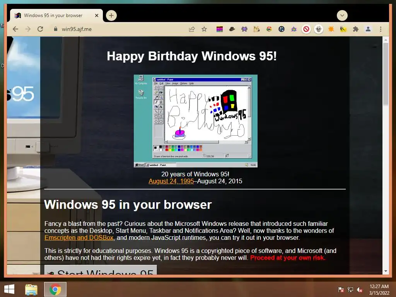Open File Explorer from the taskbar
Image resolution: width=396 pixels, height=297 pixels.
31,289
